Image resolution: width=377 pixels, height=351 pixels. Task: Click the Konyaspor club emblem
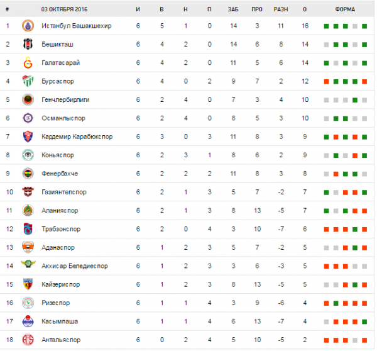[26, 155]
